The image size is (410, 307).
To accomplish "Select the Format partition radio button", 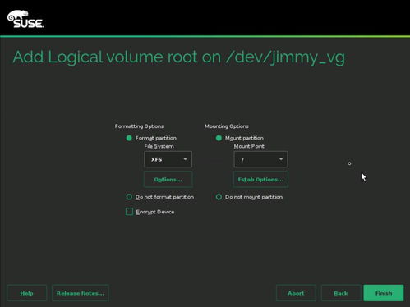I will coord(129,138).
